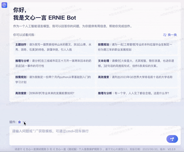This screenshot has width=184, height=152.
Task: Select the 材料科学 career prospects prompt
Action: point(53,93)
